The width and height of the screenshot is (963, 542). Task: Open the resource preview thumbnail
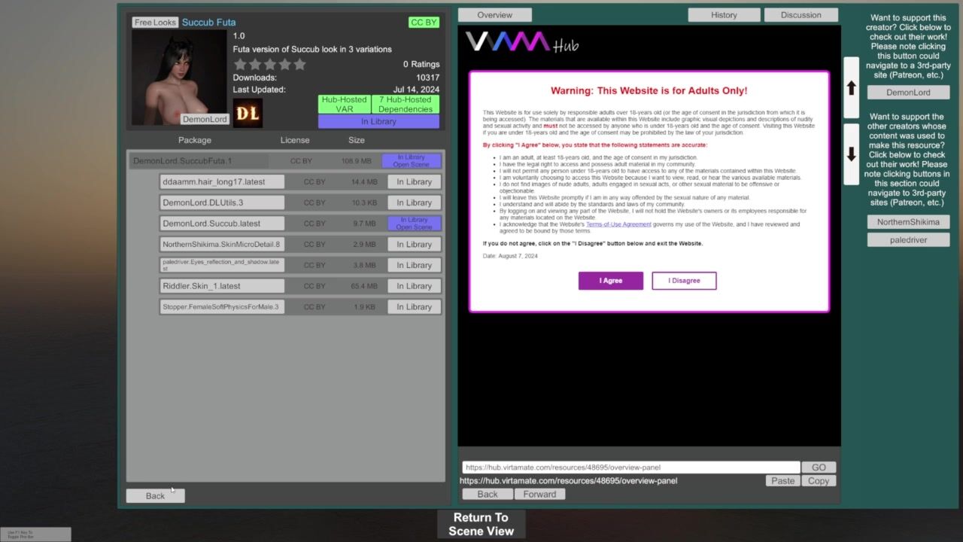point(179,78)
